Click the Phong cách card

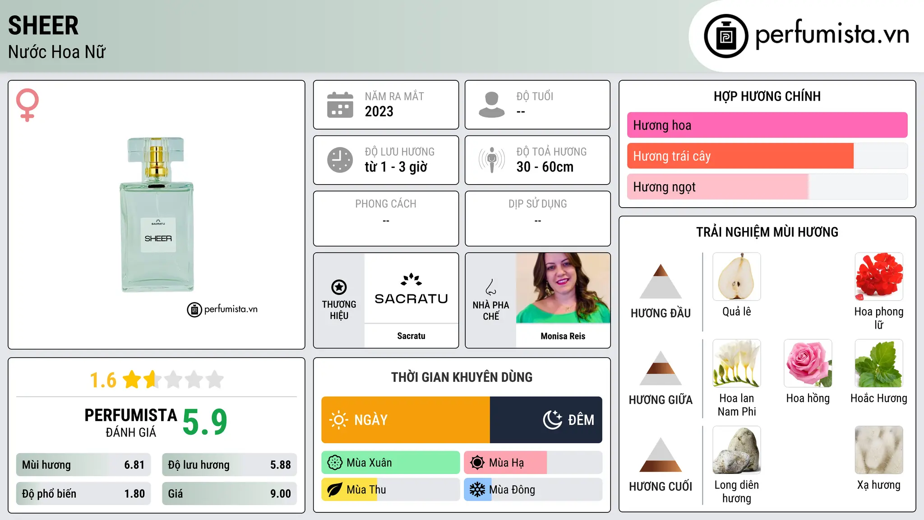386,218
